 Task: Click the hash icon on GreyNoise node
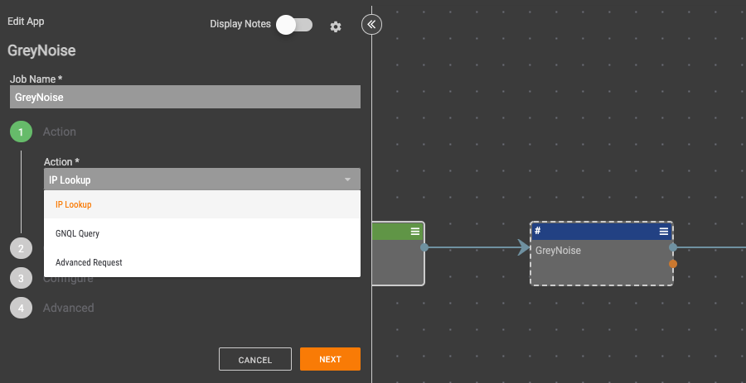(538, 231)
